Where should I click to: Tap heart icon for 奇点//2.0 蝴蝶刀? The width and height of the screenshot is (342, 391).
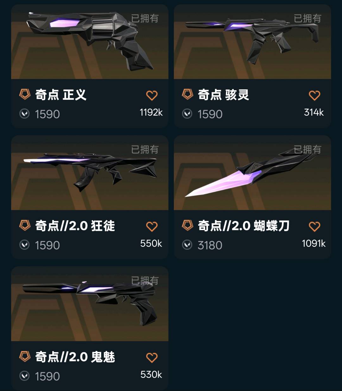[x=314, y=226]
